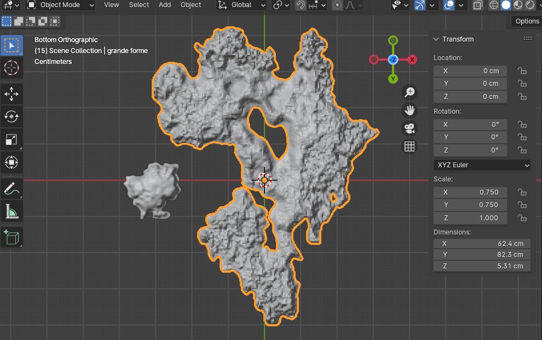This screenshot has width=542, height=340.
Task: Pick the Measure tool
Action: coord(11,211)
